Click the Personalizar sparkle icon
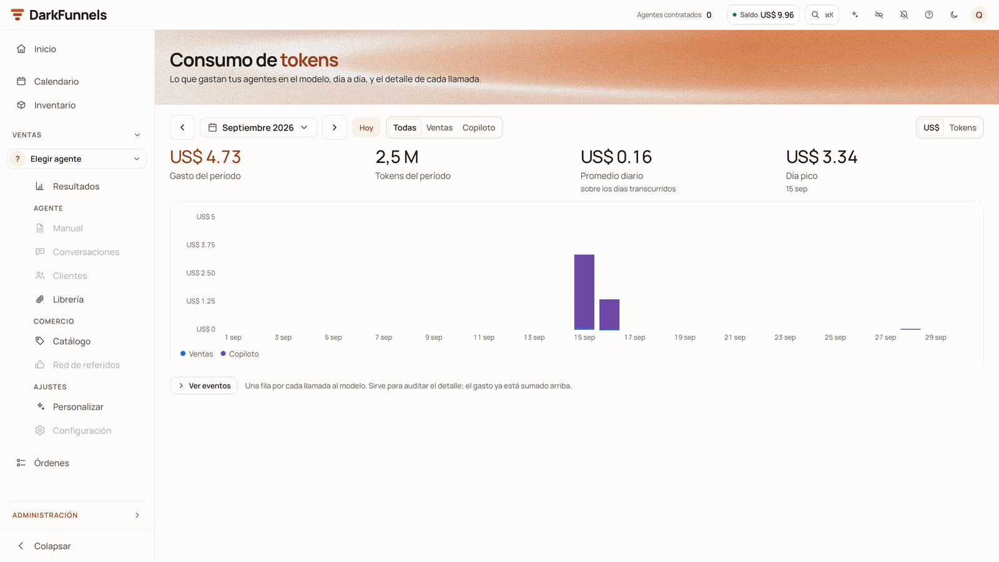 [40, 407]
